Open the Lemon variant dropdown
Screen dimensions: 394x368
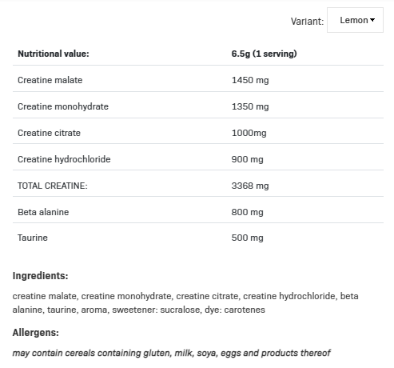(x=355, y=20)
